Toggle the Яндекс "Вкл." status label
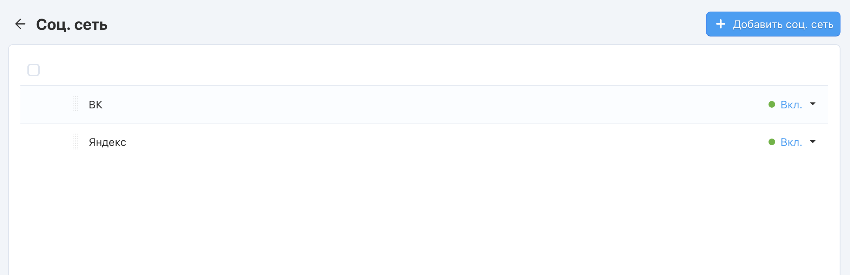 [x=791, y=142]
